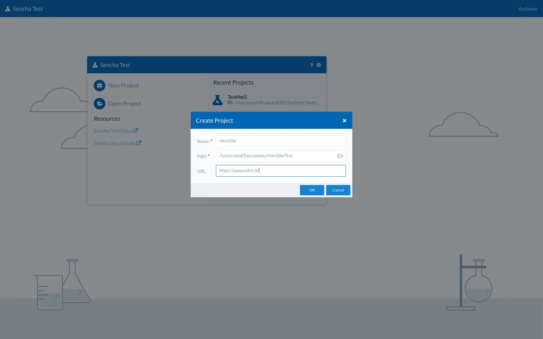Select the New Project label
543x339 pixels.
point(123,86)
